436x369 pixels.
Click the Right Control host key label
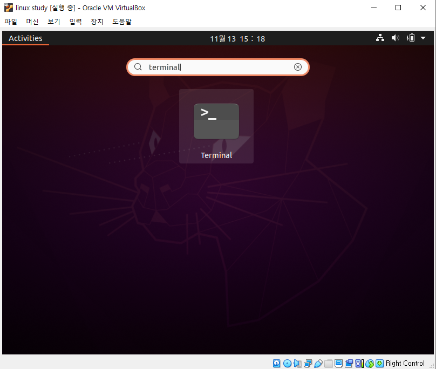coord(405,363)
